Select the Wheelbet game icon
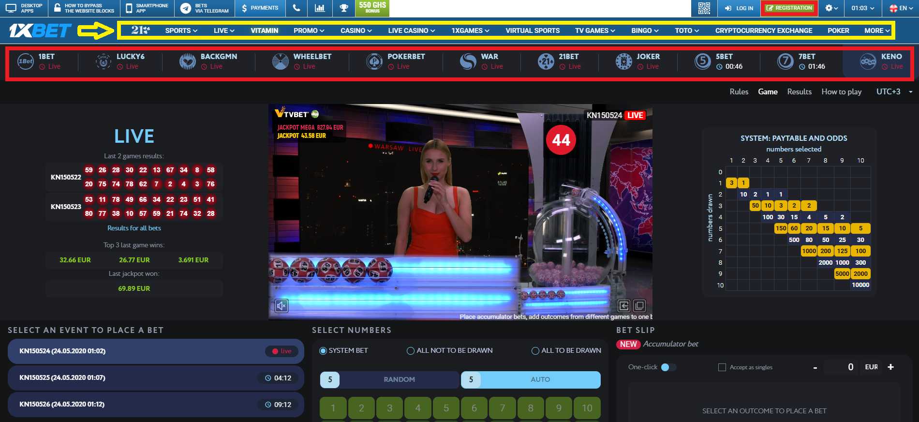Screen dimensions: 919x422 [281, 61]
